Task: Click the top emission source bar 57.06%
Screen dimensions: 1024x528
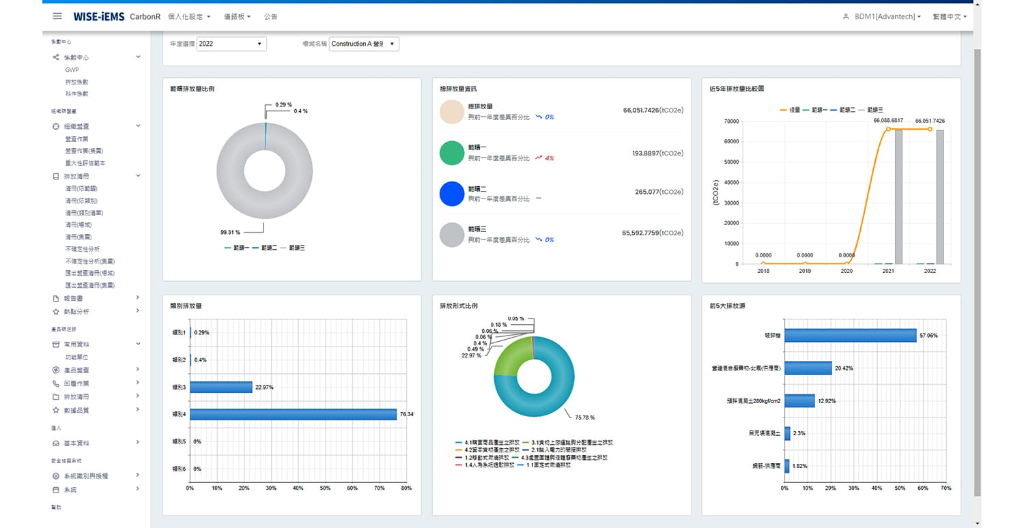Action: [x=851, y=336]
